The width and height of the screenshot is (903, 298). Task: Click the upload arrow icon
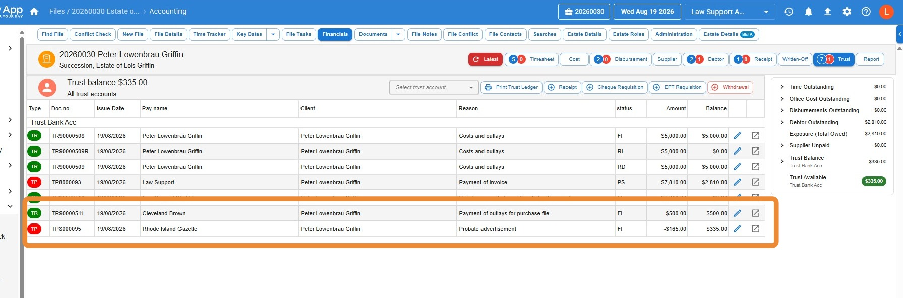827,12
